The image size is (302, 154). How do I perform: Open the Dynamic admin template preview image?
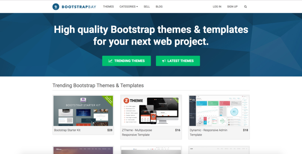point(219,111)
